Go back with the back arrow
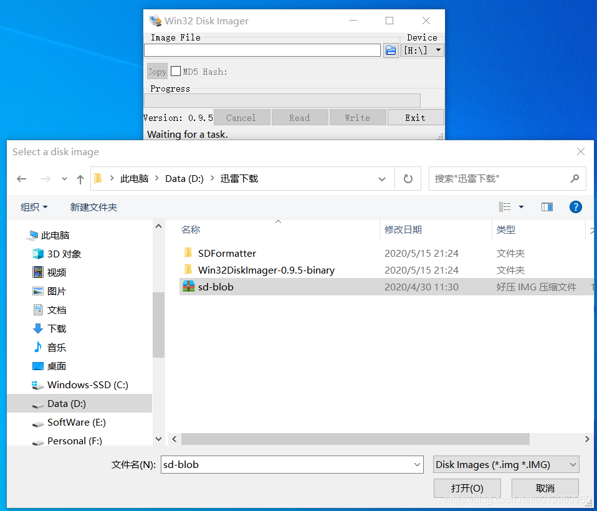 point(22,179)
